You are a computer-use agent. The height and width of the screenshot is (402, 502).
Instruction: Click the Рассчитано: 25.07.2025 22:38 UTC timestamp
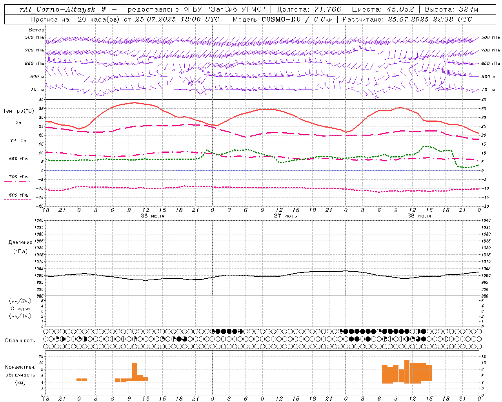coord(407,19)
